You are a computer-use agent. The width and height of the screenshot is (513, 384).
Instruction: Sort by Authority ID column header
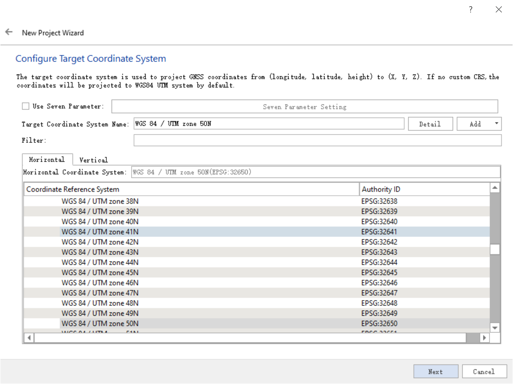(x=425, y=189)
